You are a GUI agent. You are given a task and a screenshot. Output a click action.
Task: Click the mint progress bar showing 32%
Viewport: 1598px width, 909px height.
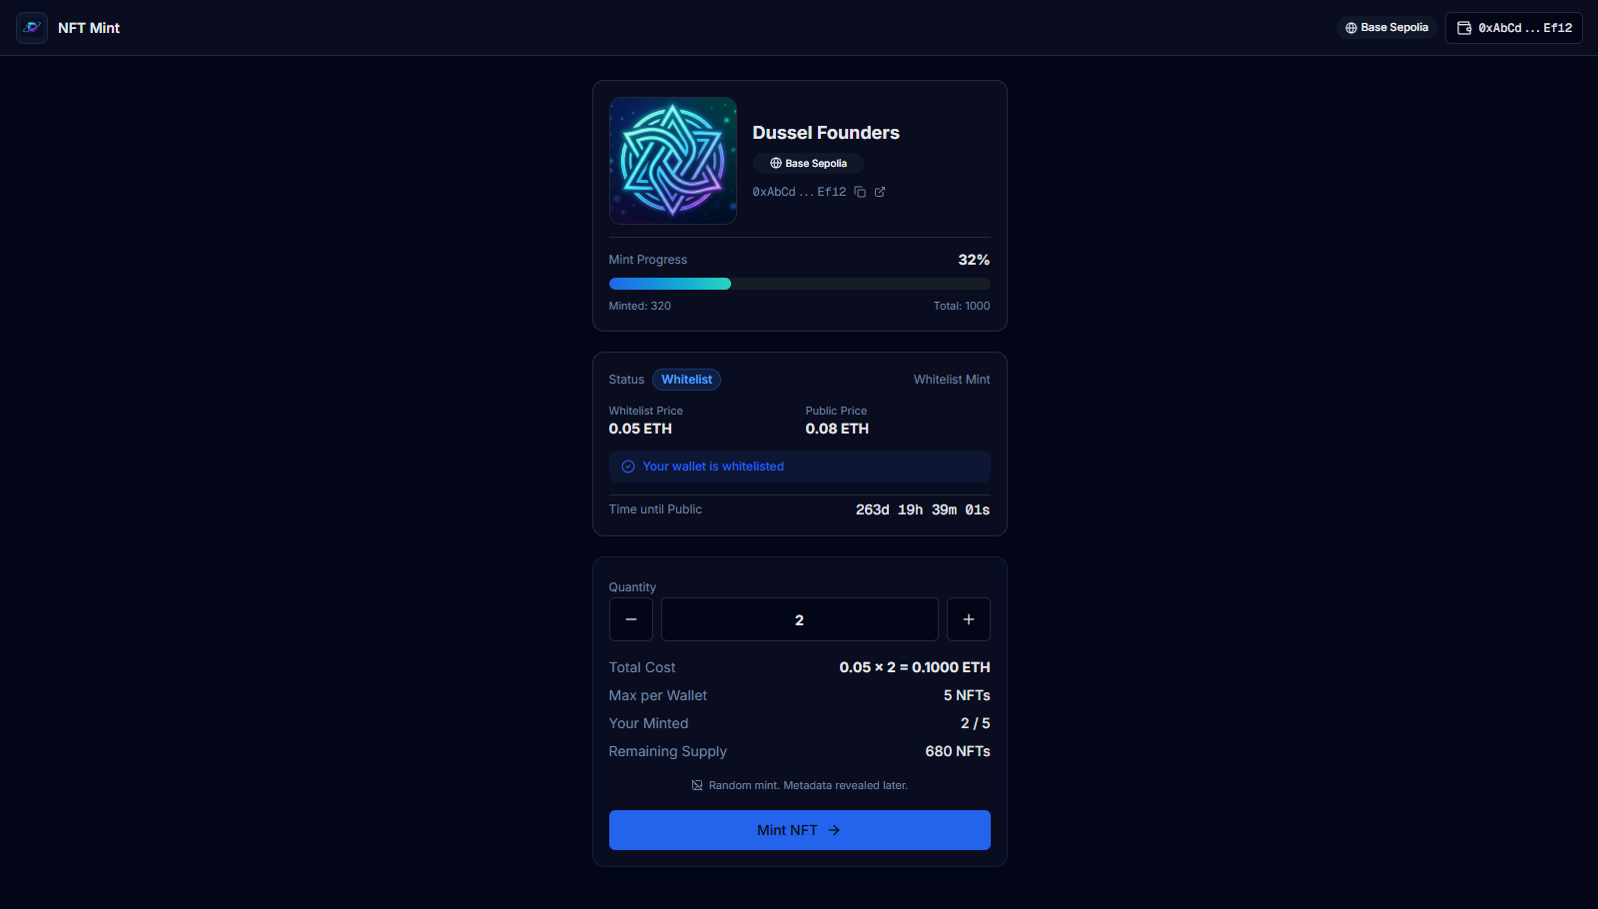pos(799,284)
